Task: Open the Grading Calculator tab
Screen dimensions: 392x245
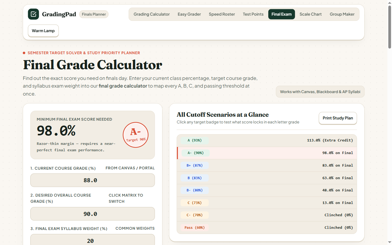Action: [152, 14]
